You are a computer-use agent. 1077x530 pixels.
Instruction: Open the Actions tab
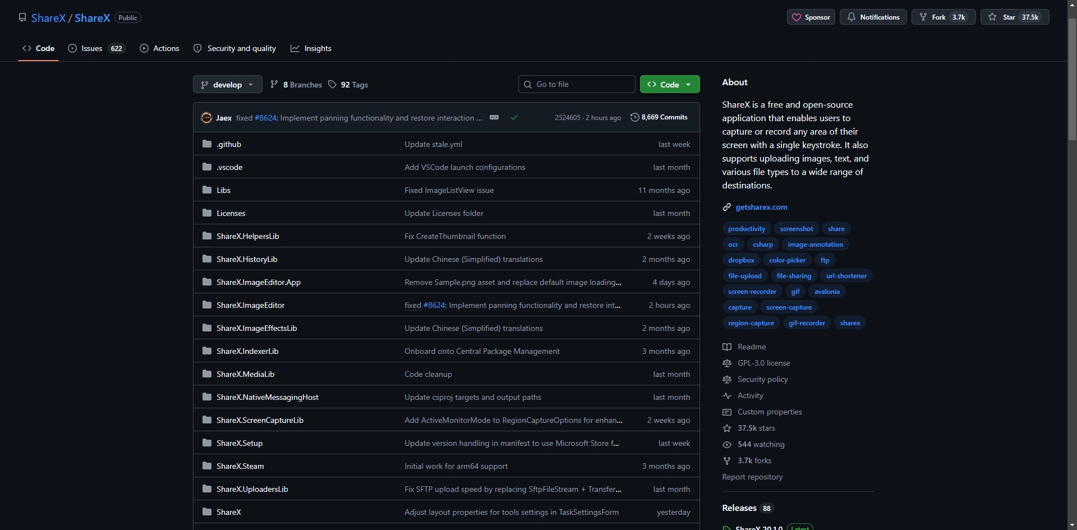click(x=160, y=48)
